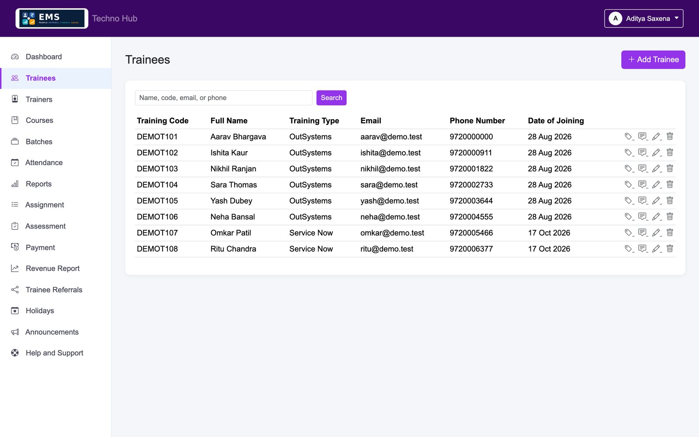
Task: Open comments icon for Ritu Chandra
Action: coord(642,249)
